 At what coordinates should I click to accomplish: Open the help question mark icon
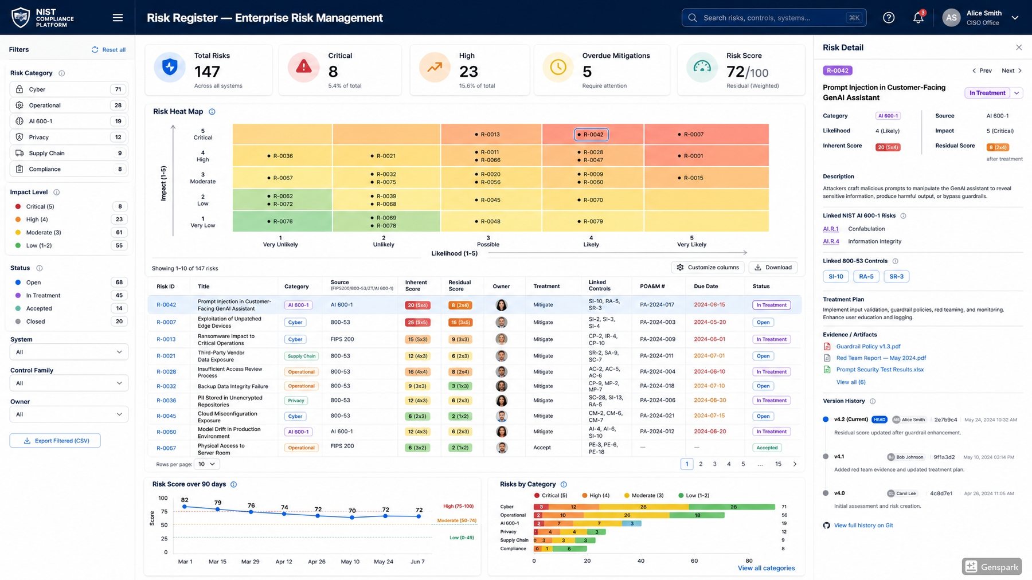tap(889, 18)
